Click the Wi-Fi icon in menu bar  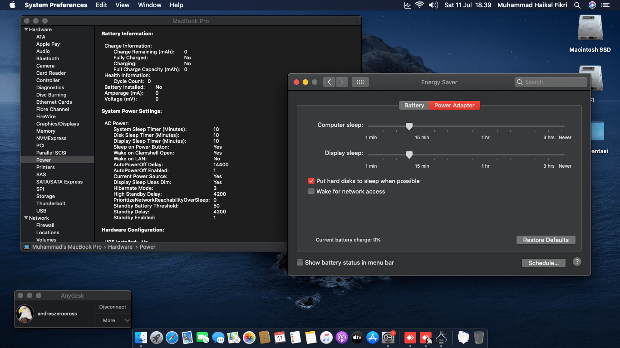click(419, 5)
